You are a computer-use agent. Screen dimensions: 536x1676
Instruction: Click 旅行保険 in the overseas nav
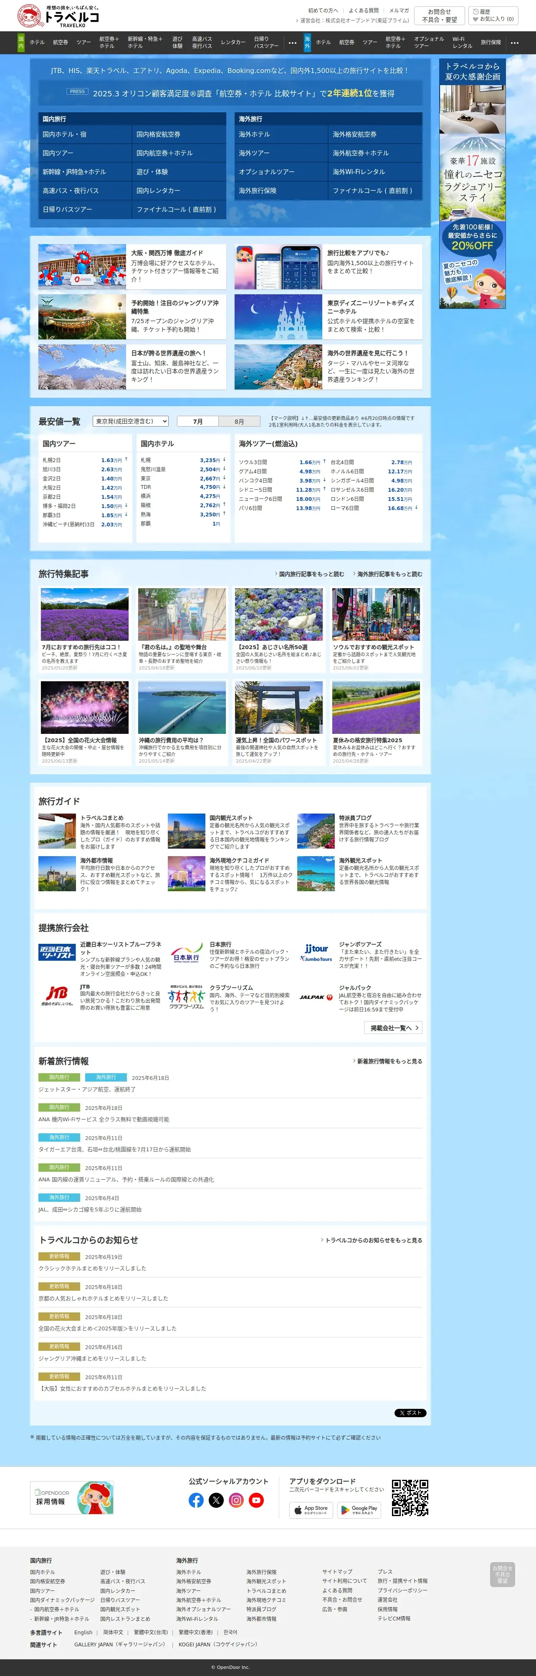(491, 42)
